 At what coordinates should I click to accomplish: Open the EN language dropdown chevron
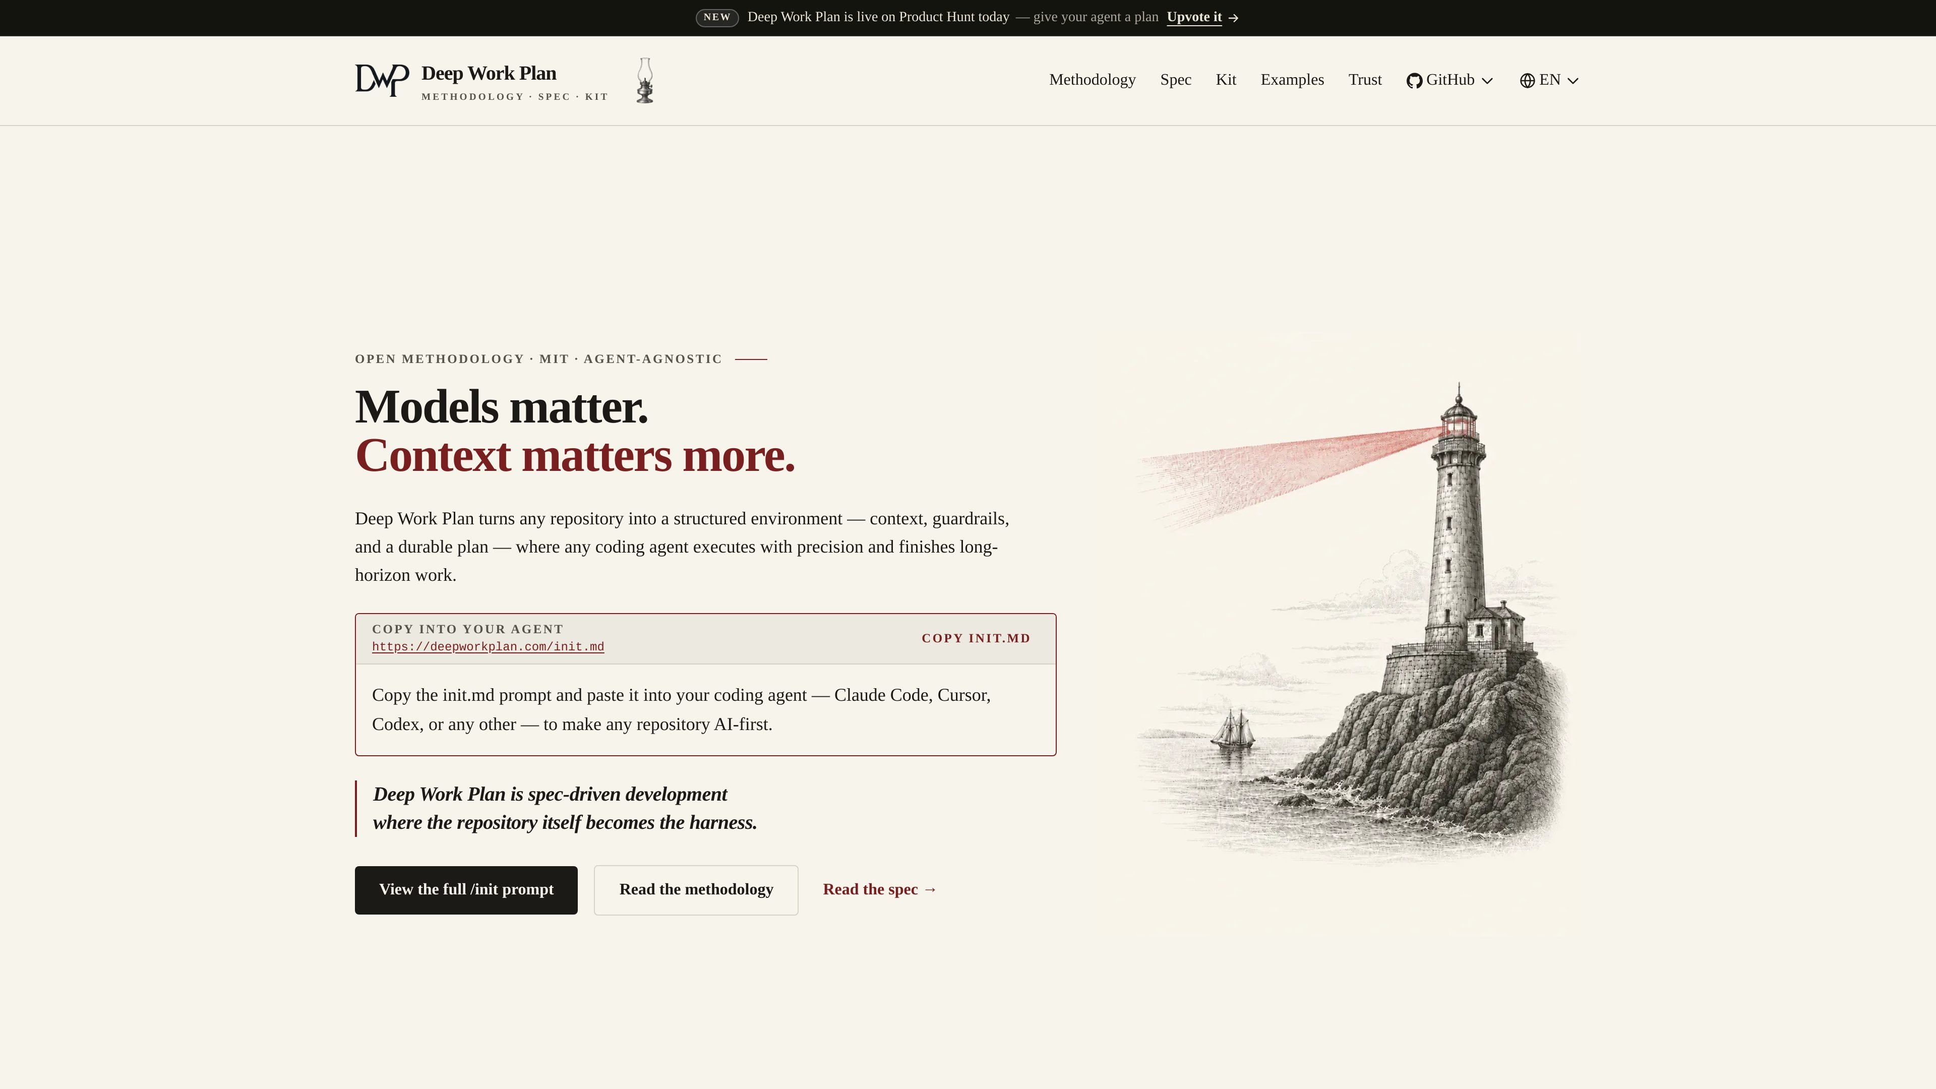1573,81
